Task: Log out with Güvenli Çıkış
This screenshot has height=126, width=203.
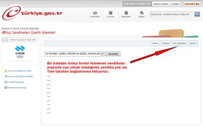Action: (192, 4)
